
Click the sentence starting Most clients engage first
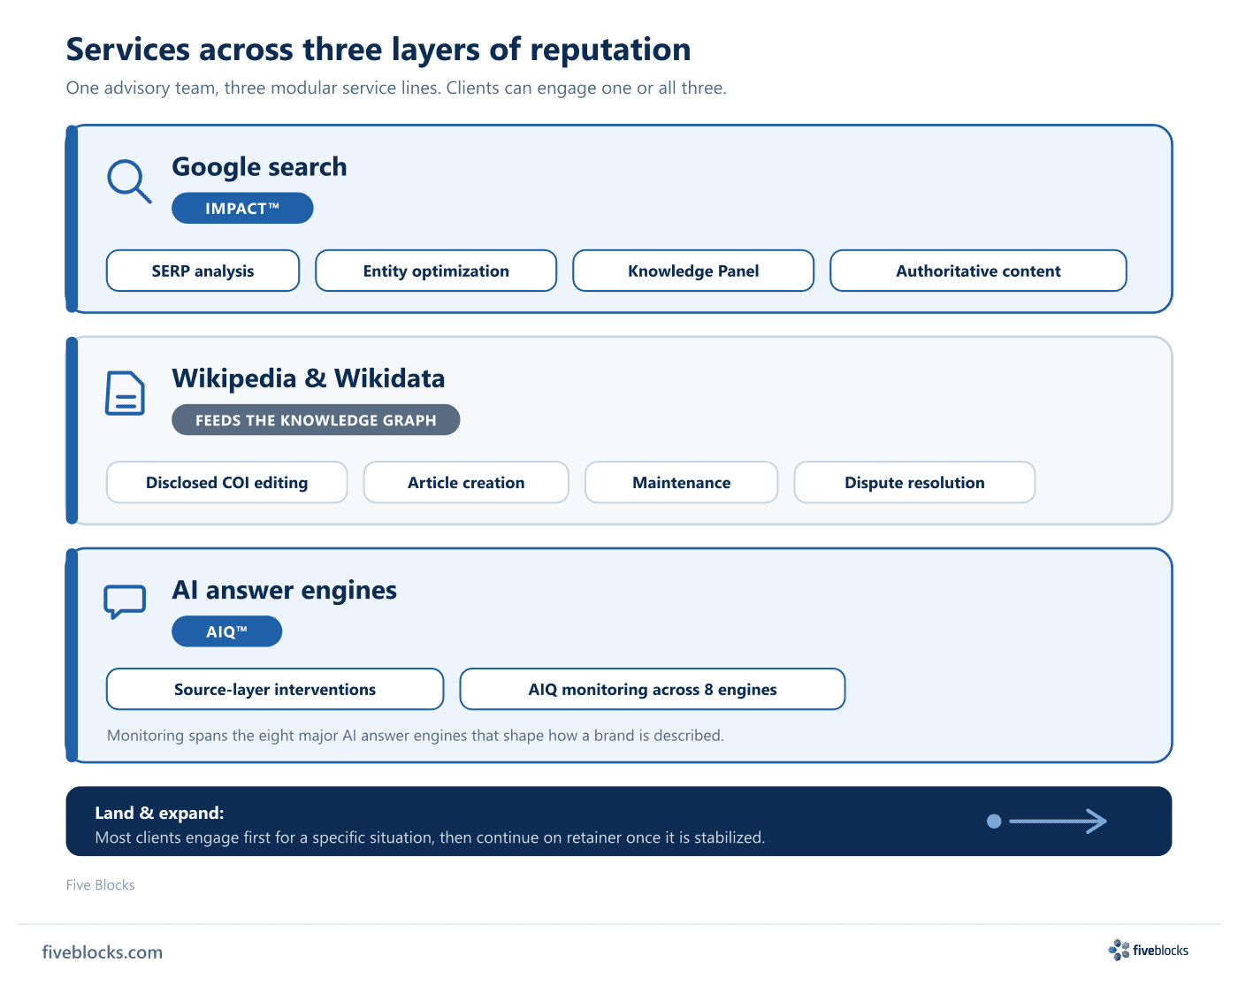point(430,837)
